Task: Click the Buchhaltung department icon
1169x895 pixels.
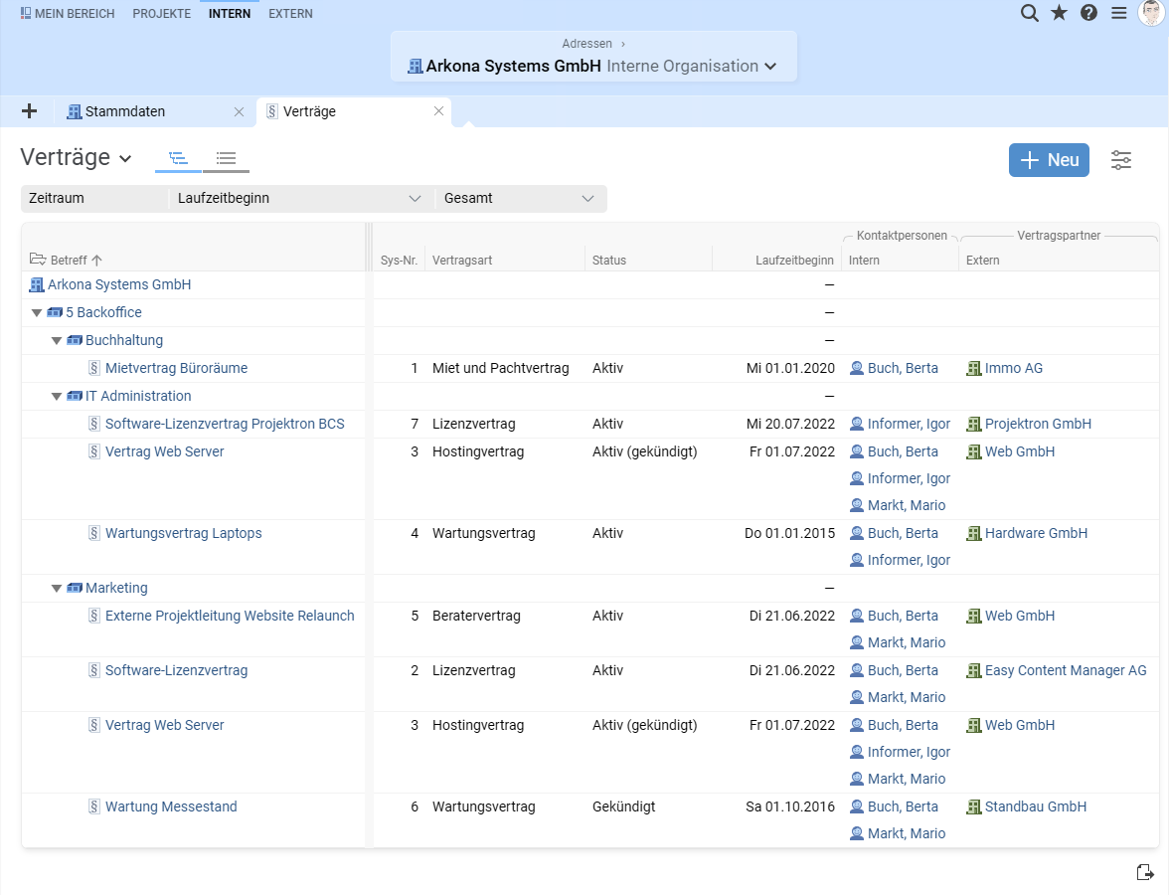Action: click(75, 340)
